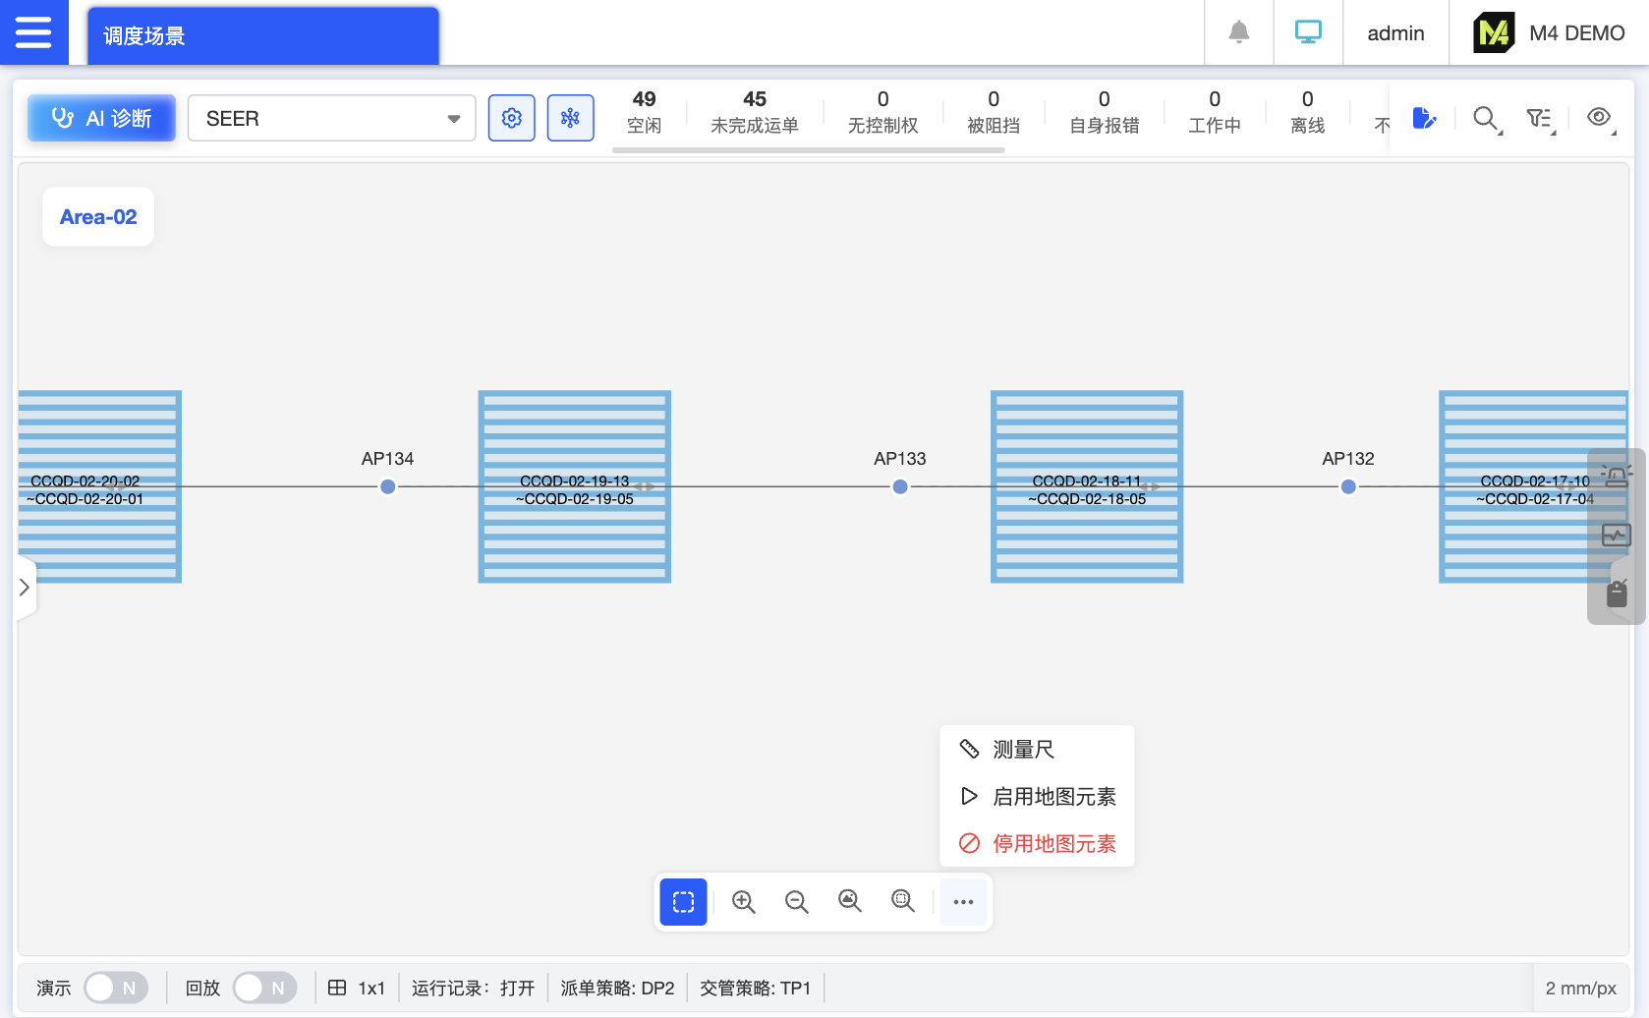Expand the left sidebar chevron arrow
The width and height of the screenshot is (1649, 1018).
pos(25,587)
